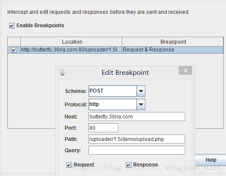Select the POST scheme combo box
The height and width of the screenshot is (176, 226).
pyautogui.click(x=117, y=91)
